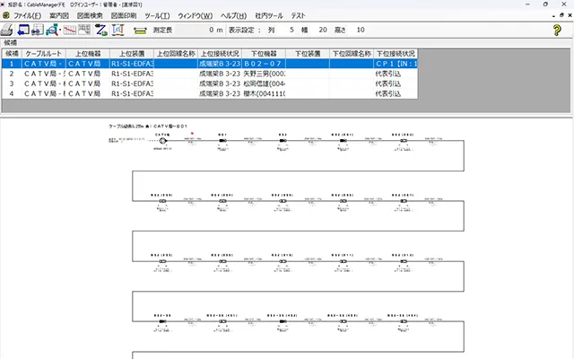Open the 図面検索 menu

click(90, 16)
